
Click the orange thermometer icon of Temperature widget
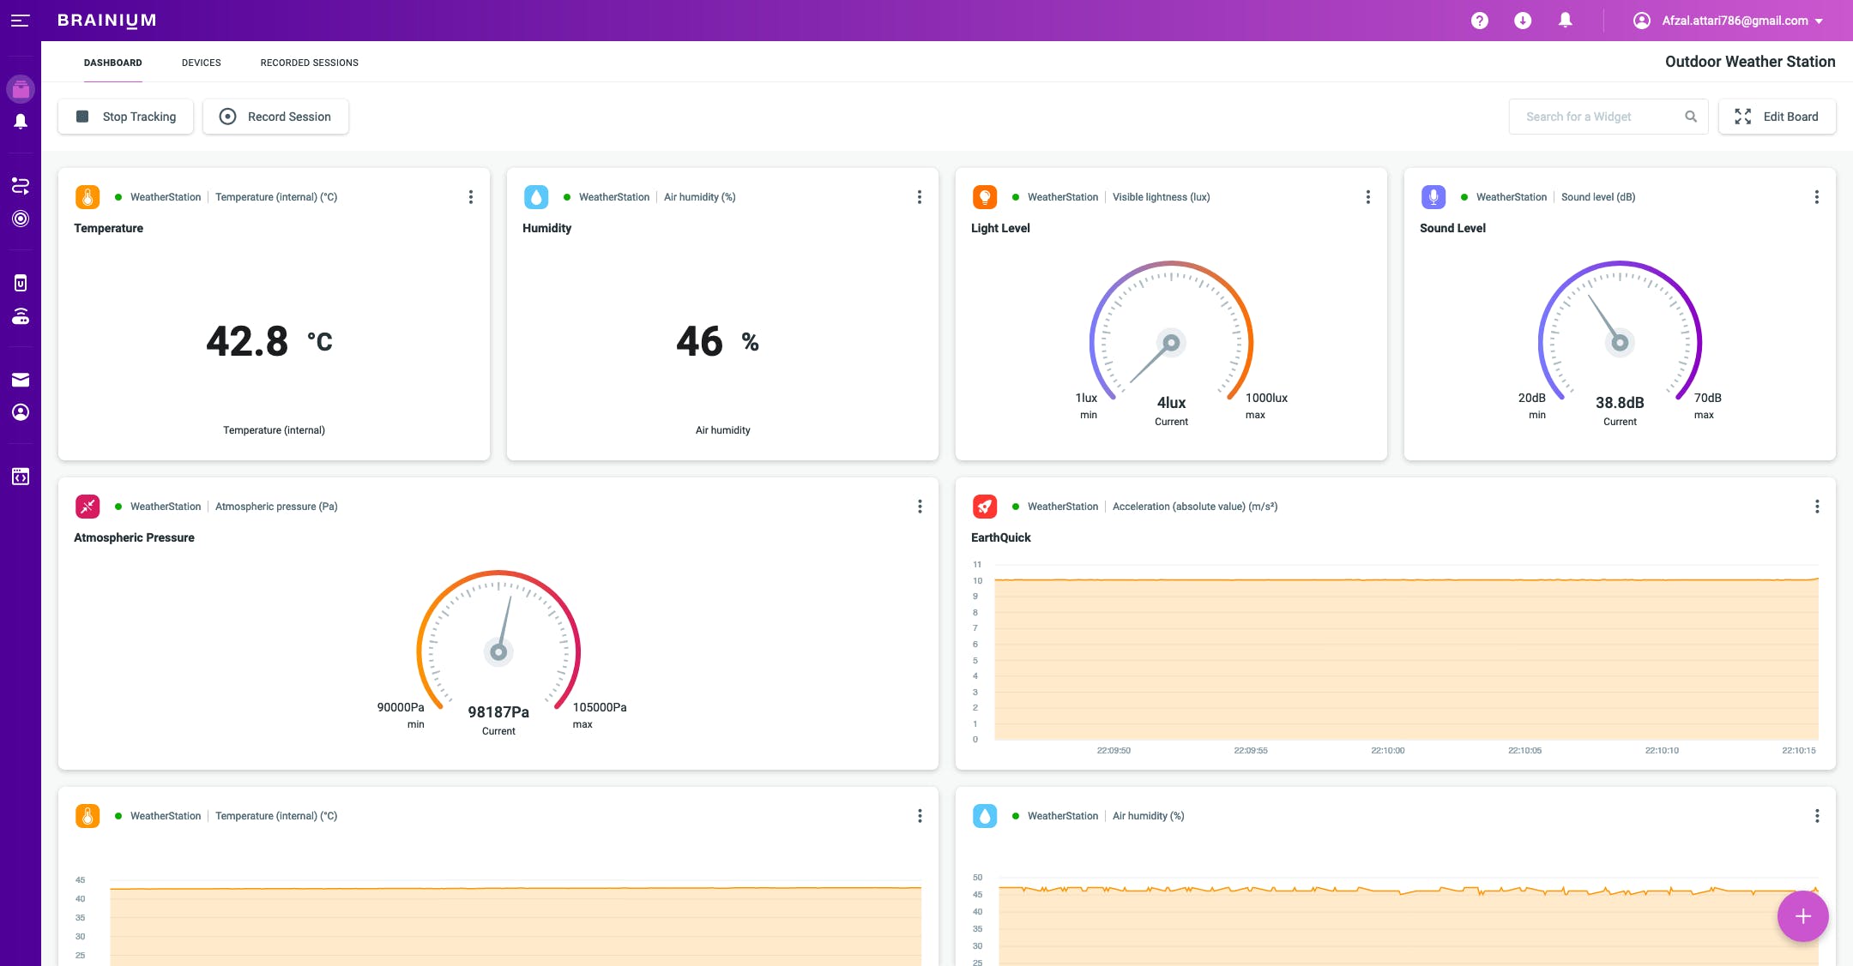(88, 197)
